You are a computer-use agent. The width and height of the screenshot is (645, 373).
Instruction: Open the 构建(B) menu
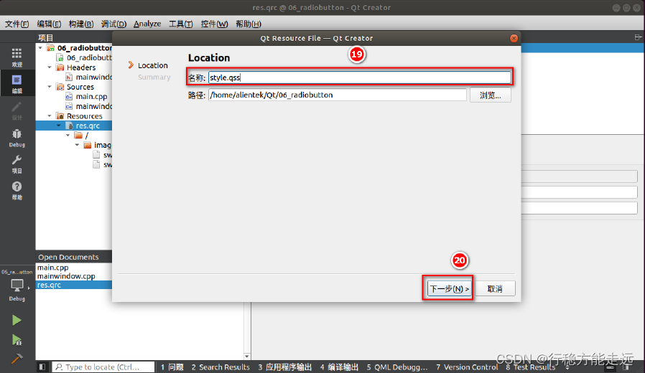81,24
